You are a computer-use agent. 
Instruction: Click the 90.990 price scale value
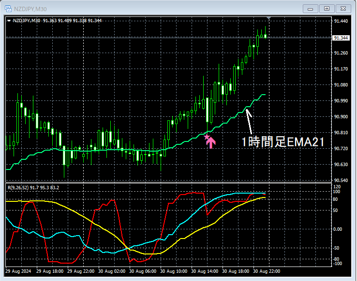click(341, 100)
